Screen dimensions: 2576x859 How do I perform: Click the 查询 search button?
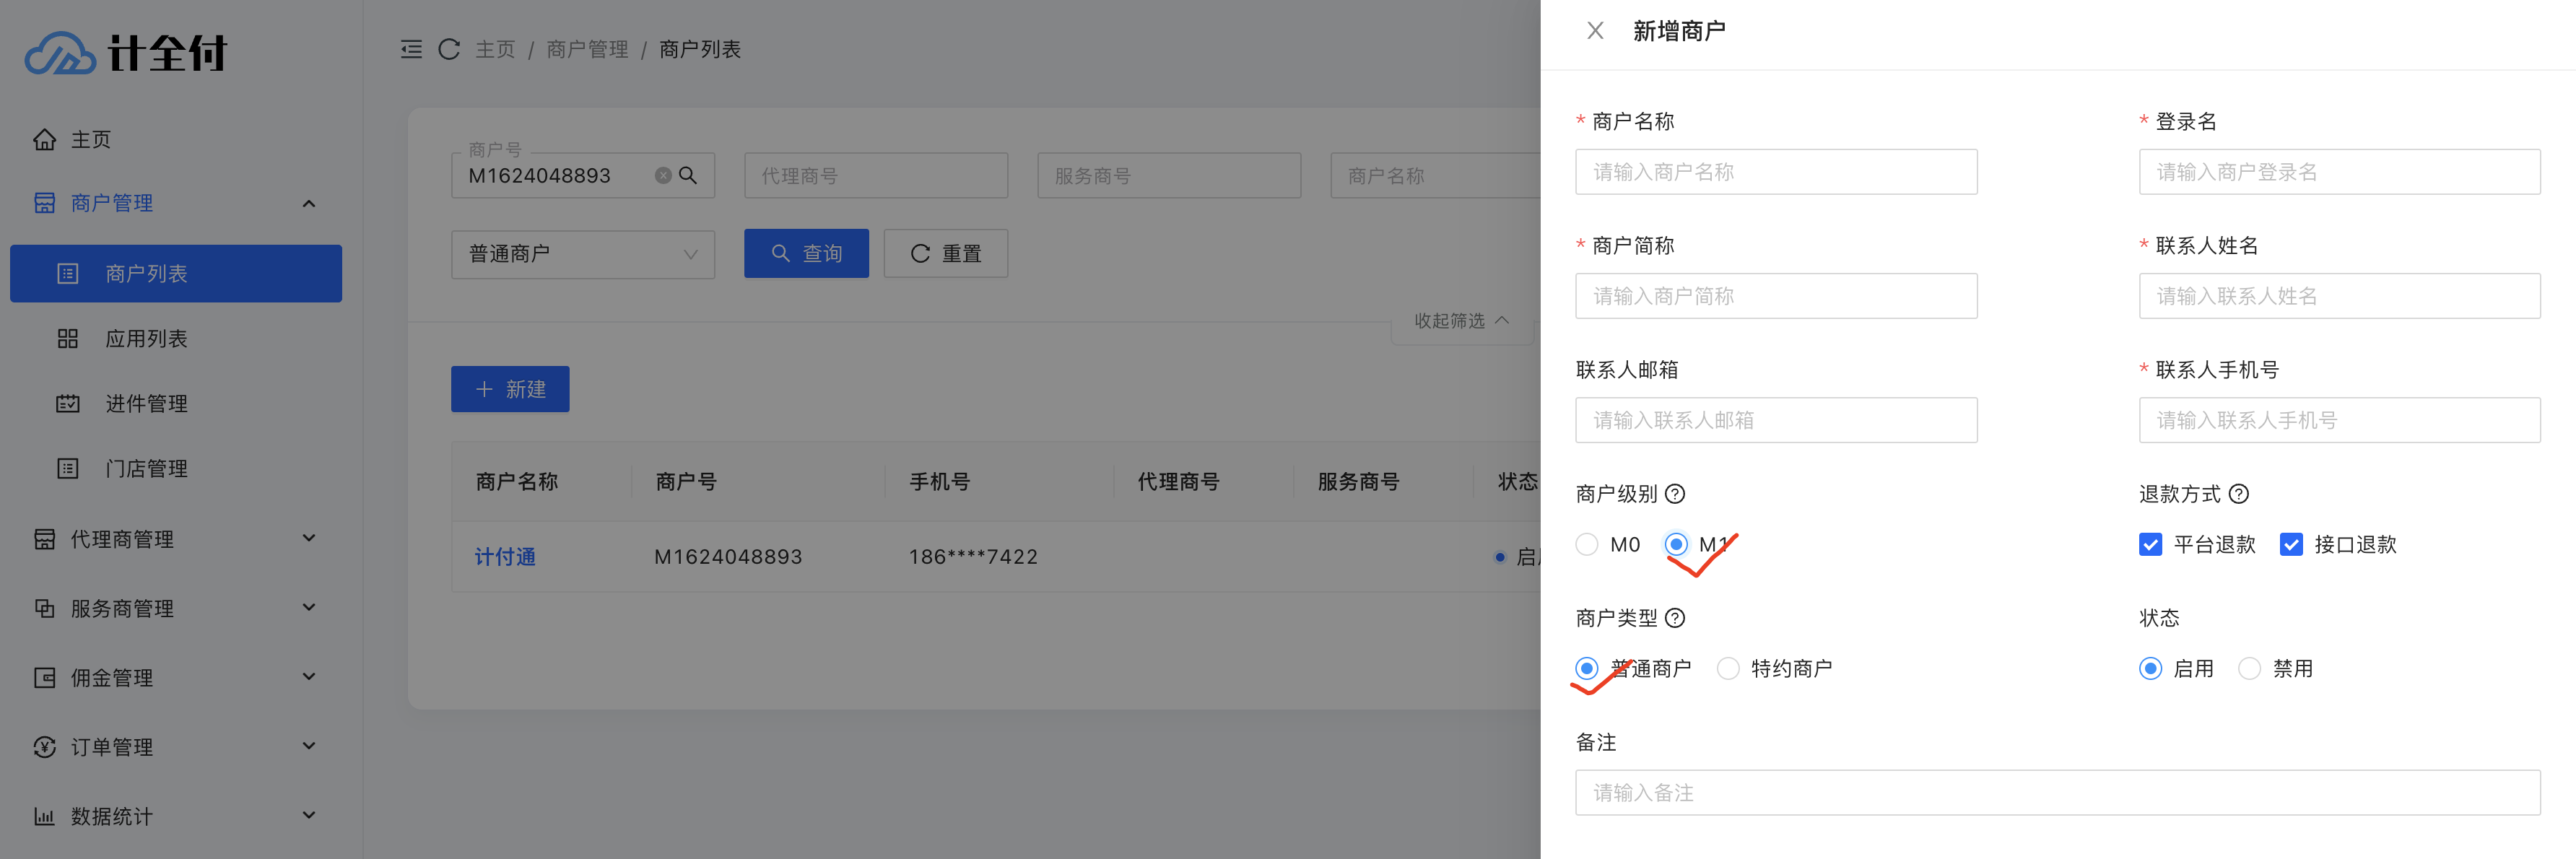pos(806,254)
